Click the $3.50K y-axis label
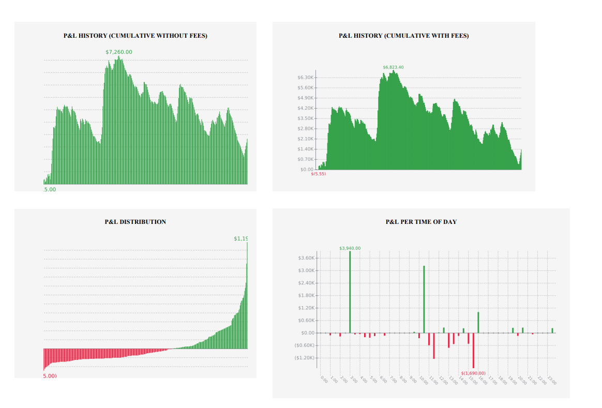The height and width of the screenshot is (408, 602). pos(305,118)
